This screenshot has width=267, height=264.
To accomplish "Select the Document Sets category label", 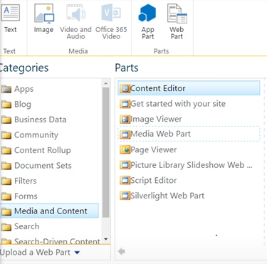I will [x=43, y=165].
